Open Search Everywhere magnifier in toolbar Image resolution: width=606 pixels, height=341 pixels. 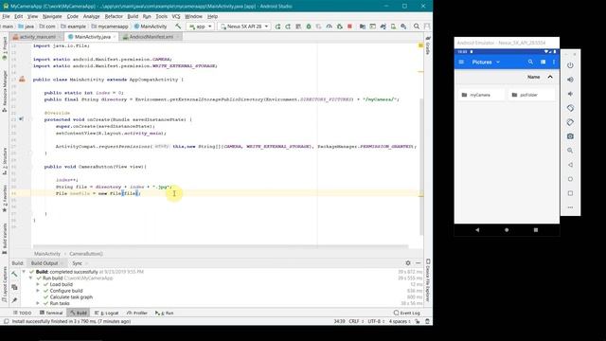[x=417, y=27]
